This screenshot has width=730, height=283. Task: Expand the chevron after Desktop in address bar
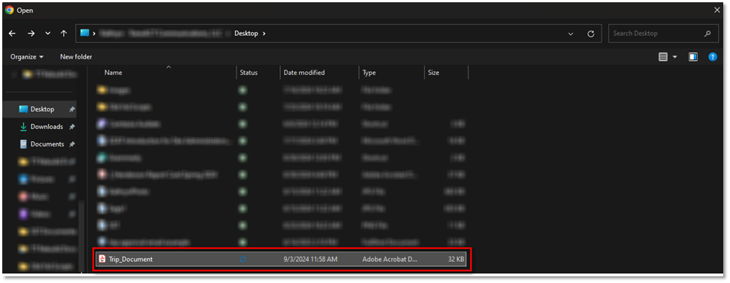(x=264, y=34)
